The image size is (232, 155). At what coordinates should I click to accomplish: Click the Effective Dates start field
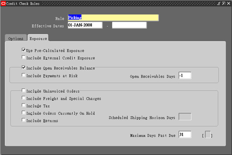pyautogui.click(x=85, y=25)
